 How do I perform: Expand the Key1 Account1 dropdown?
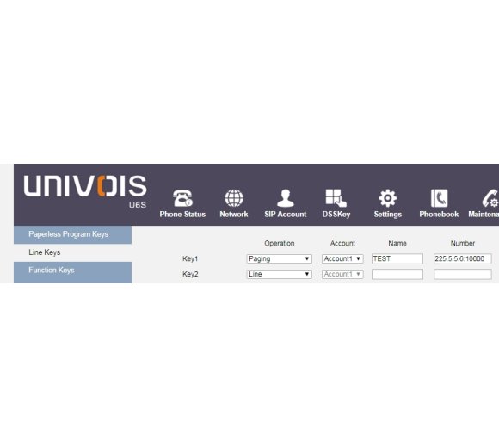tap(342, 258)
